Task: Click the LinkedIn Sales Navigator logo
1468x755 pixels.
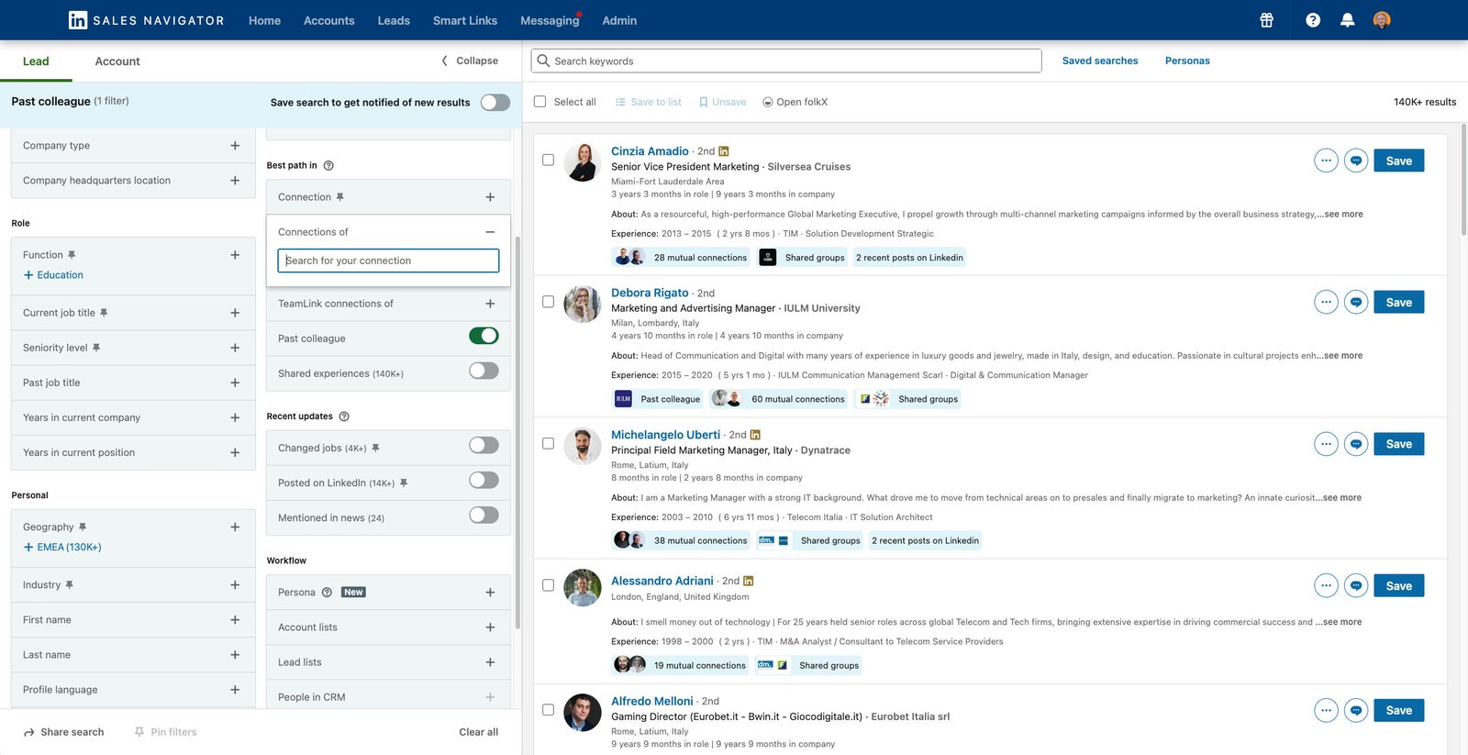Action: click(x=147, y=20)
